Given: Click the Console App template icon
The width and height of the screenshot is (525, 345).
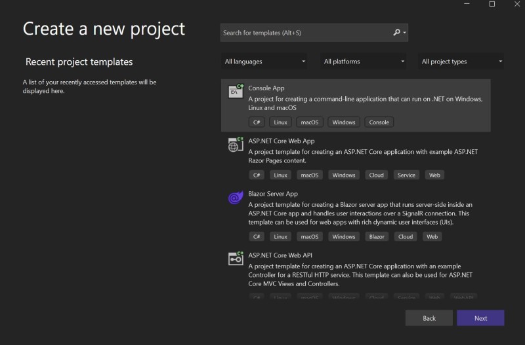Looking at the screenshot, I should click(x=236, y=91).
